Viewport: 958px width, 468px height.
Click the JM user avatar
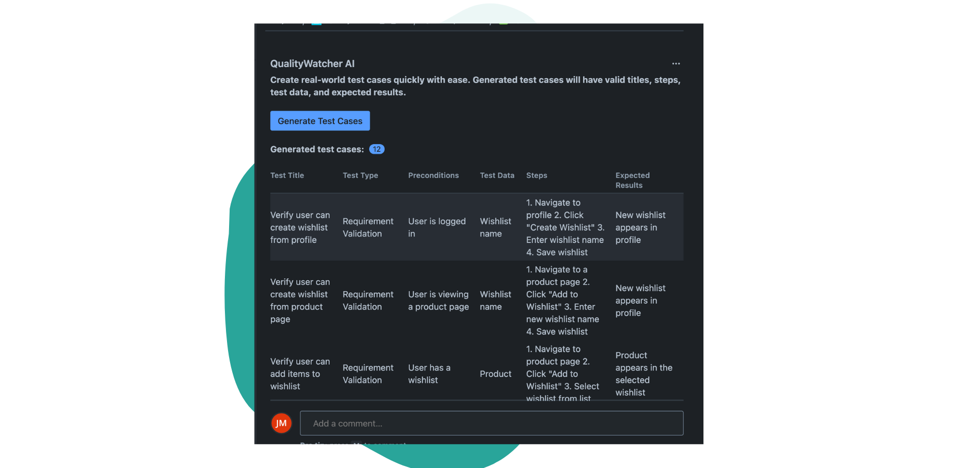point(281,423)
